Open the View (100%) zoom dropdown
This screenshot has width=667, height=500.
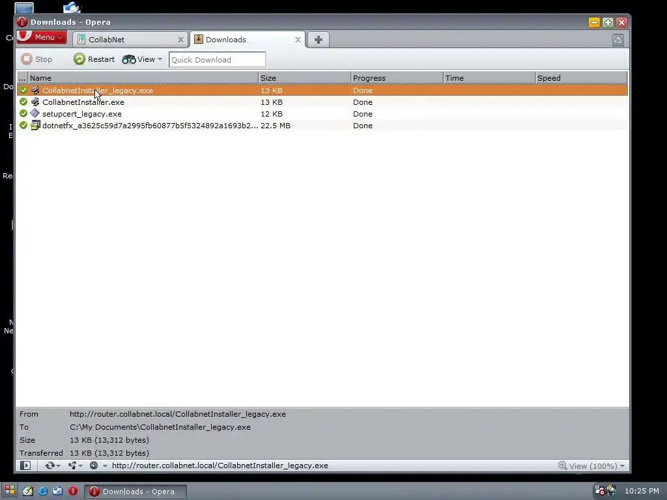click(x=597, y=466)
